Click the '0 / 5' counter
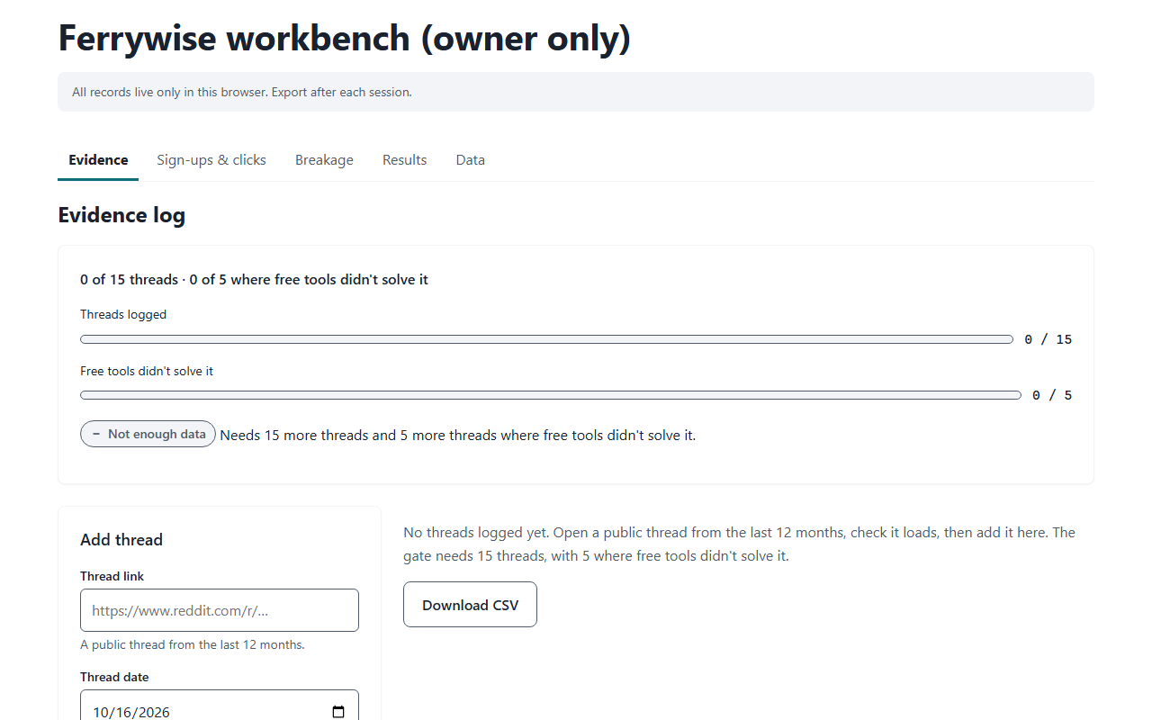The width and height of the screenshot is (1152, 720). coord(1052,395)
